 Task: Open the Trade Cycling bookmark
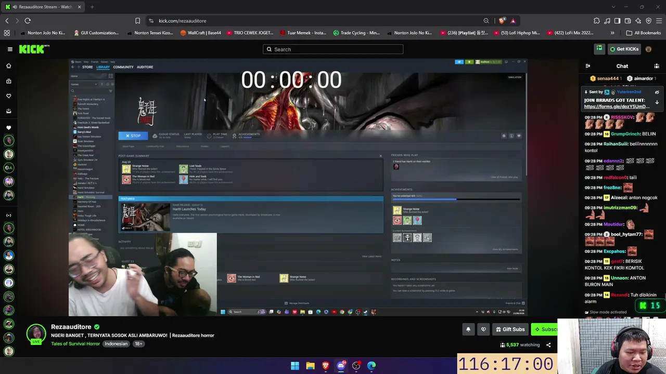pyautogui.click(x=356, y=33)
